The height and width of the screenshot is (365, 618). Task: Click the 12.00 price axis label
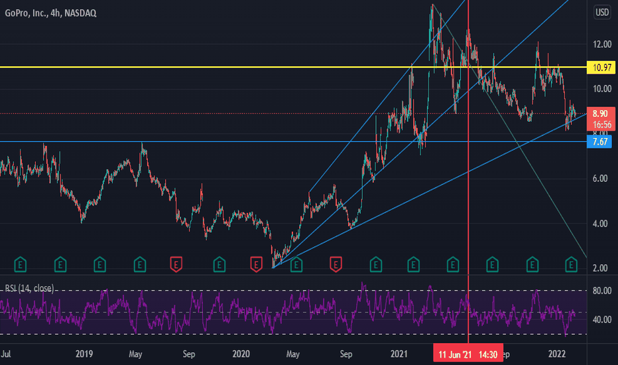pyautogui.click(x=602, y=44)
